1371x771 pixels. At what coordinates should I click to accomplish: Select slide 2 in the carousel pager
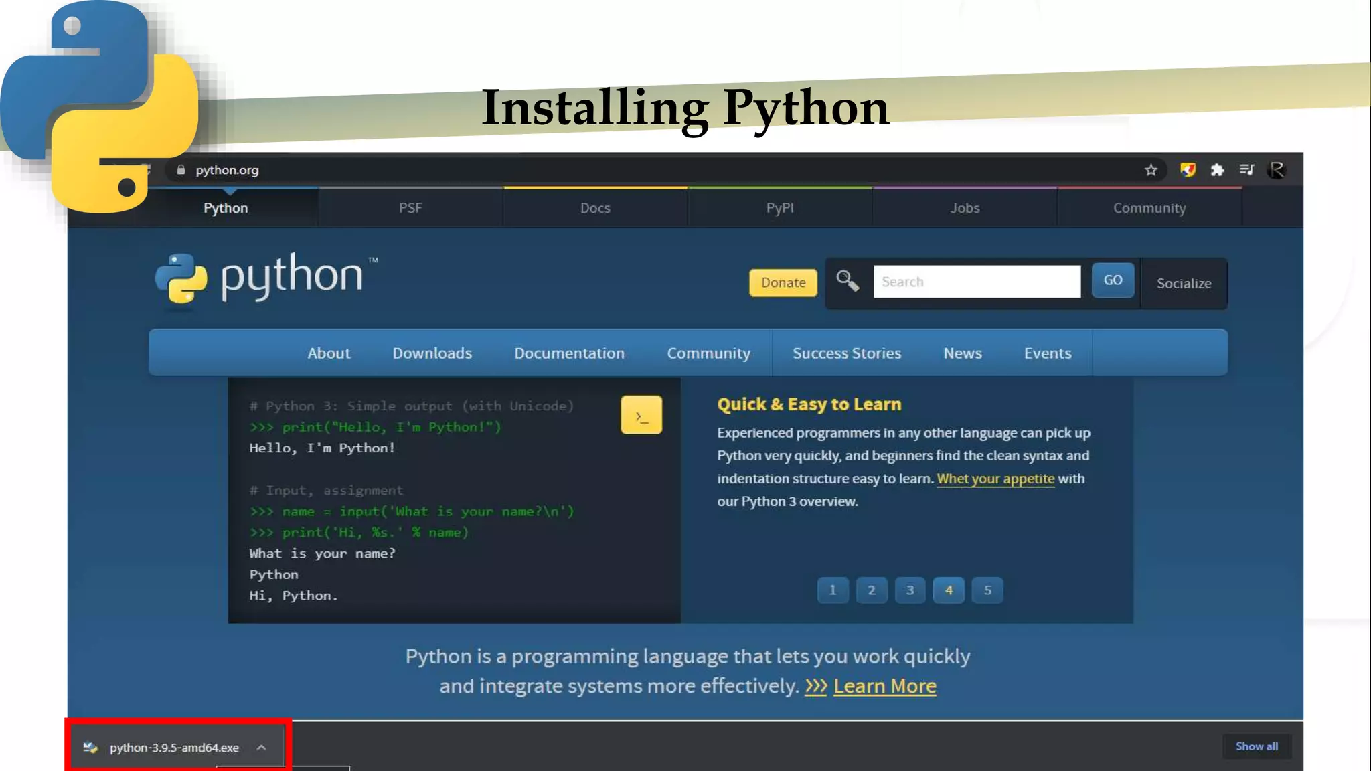point(871,590)
